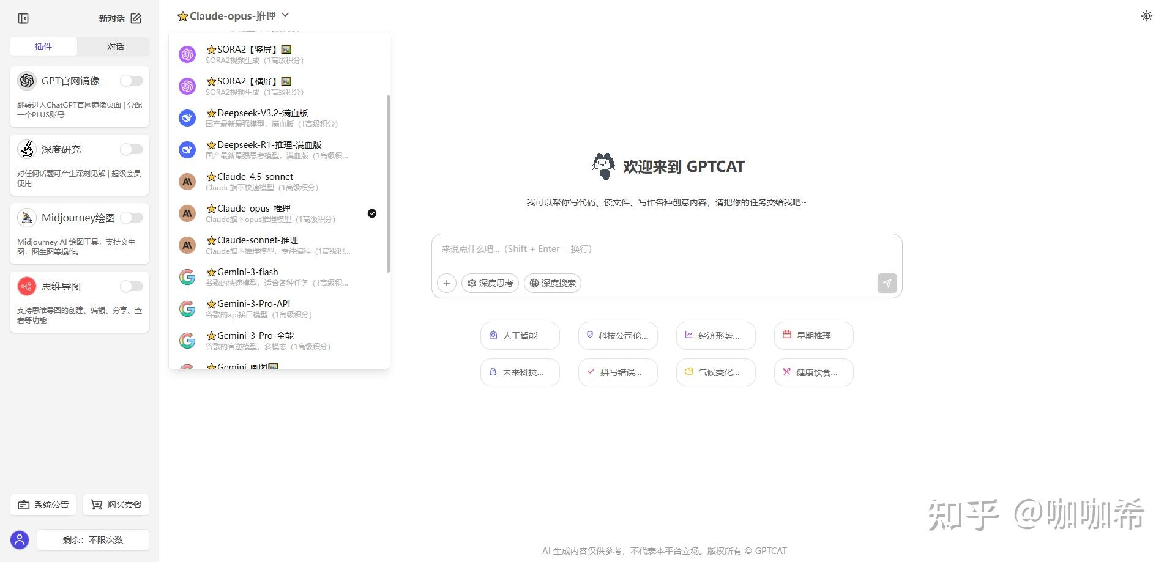
Task: Select SORA2【横屏】 from model list
Action: [x=279, y=86]
